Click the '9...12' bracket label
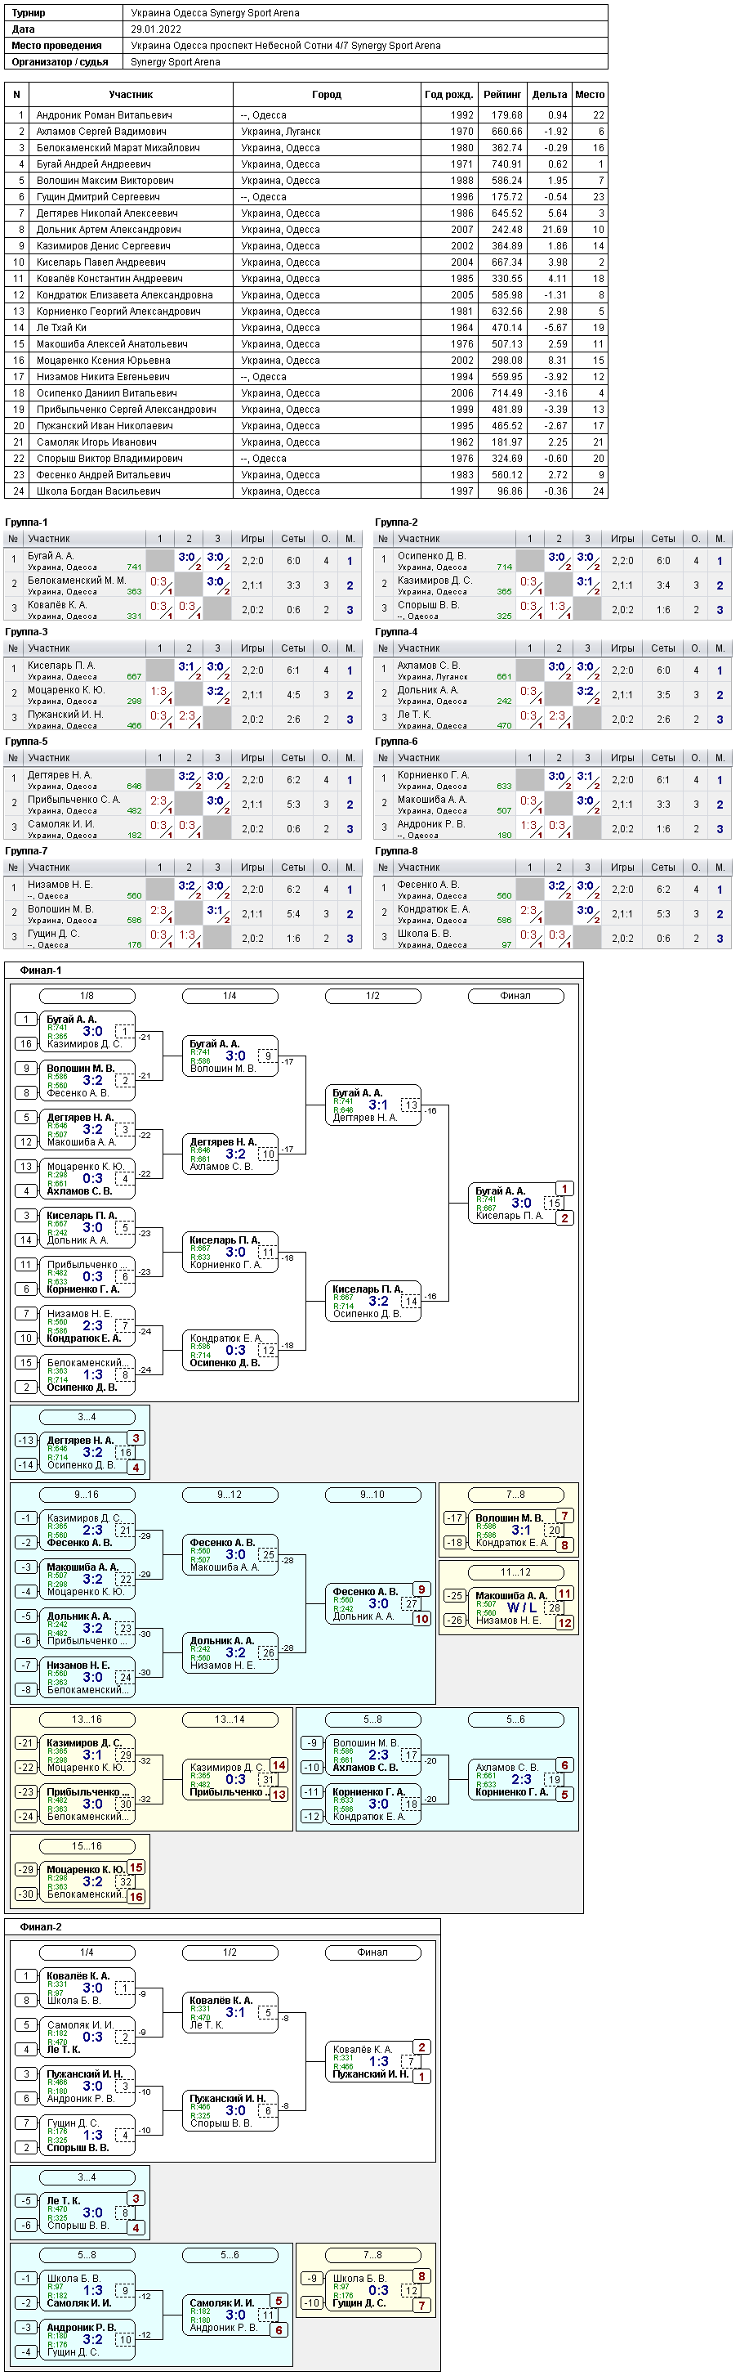 [x=230, y=1496]
